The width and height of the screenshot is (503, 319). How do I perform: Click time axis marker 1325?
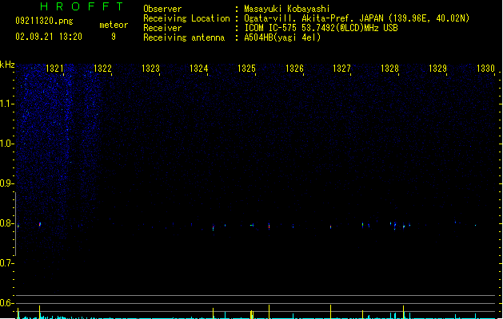(246, 69)
